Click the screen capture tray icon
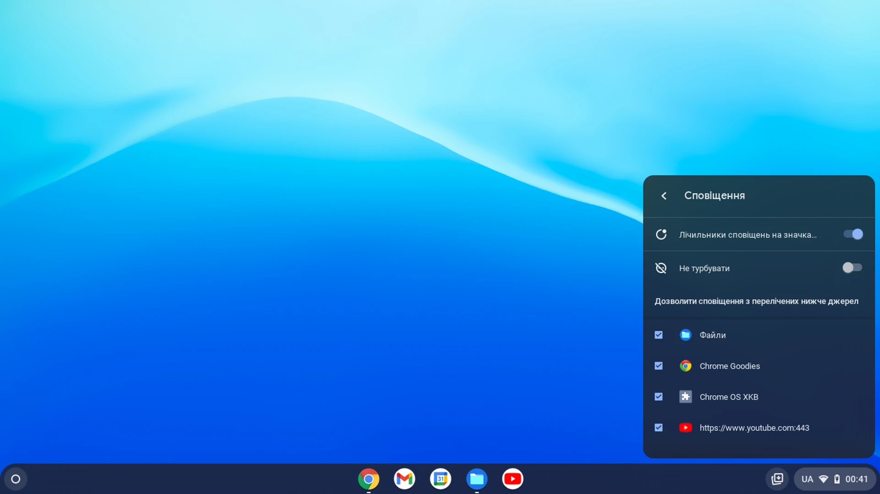880x494 pixels. click(778, 478)
